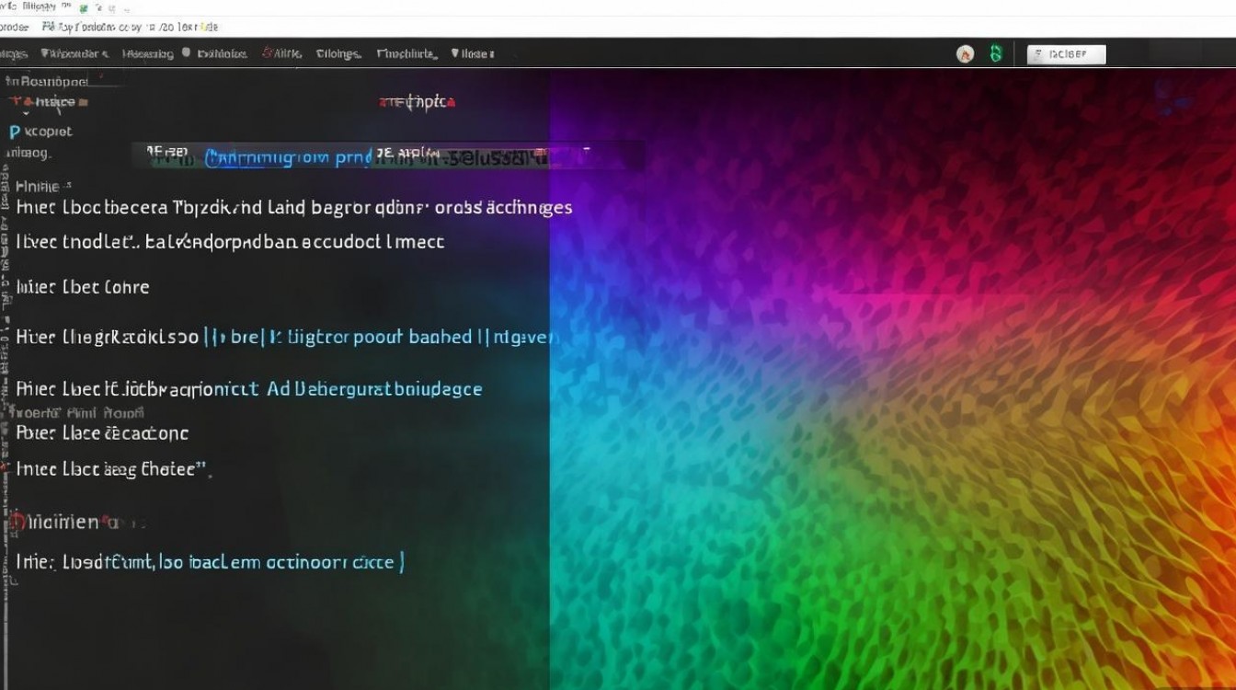The height and width of the screenshot is (690, 1236).
Task: Click the red icon next to 'Hnaice' in sidebar
Action: click(x=14, y=102)
